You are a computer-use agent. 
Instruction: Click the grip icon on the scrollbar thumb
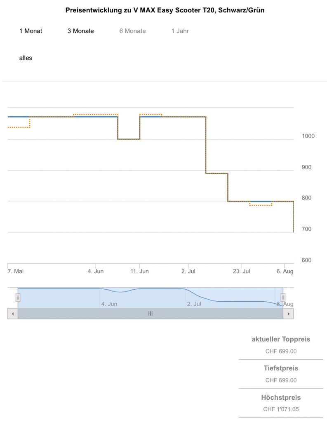(151, 314)
